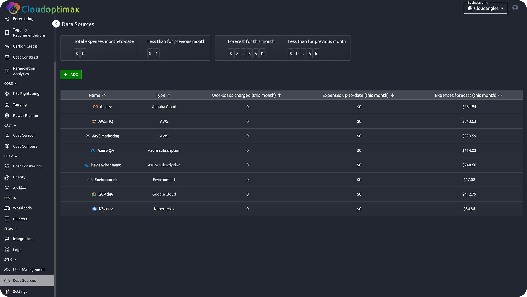Open the AWS HQ data source
This screenshot has width=527, height=297.
pyautogui.click(x=106, y=121)
